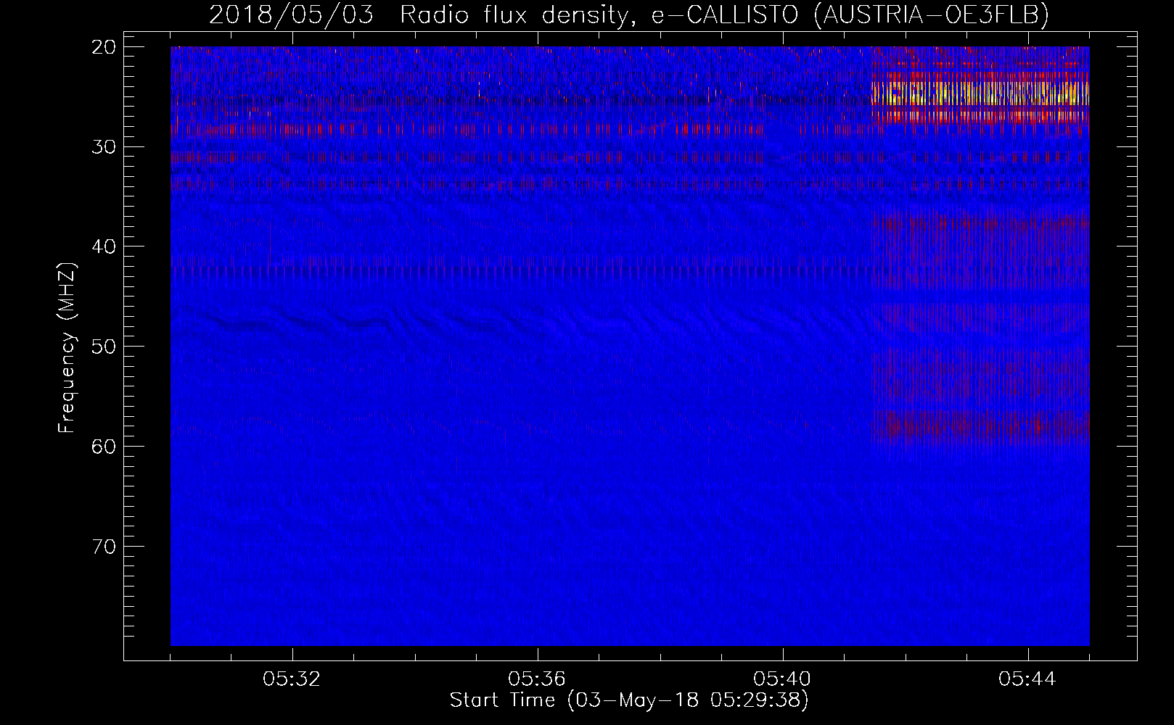Click the bright yellow burst near 25 MHz
Screen dimensions: 1174x725
[x=980, y=94]
